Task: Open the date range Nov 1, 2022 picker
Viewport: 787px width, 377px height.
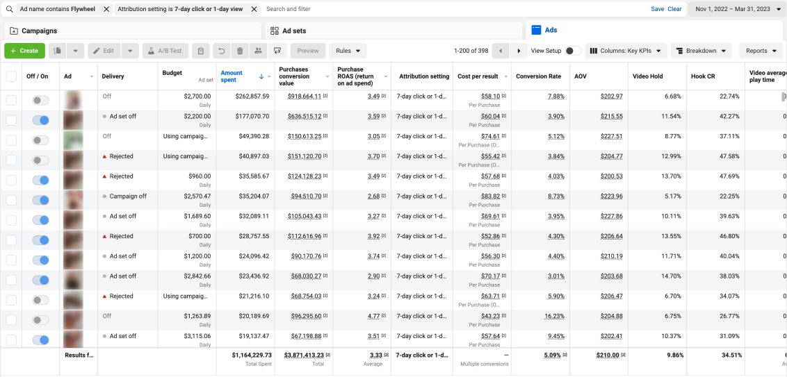Action: [736, 9]
